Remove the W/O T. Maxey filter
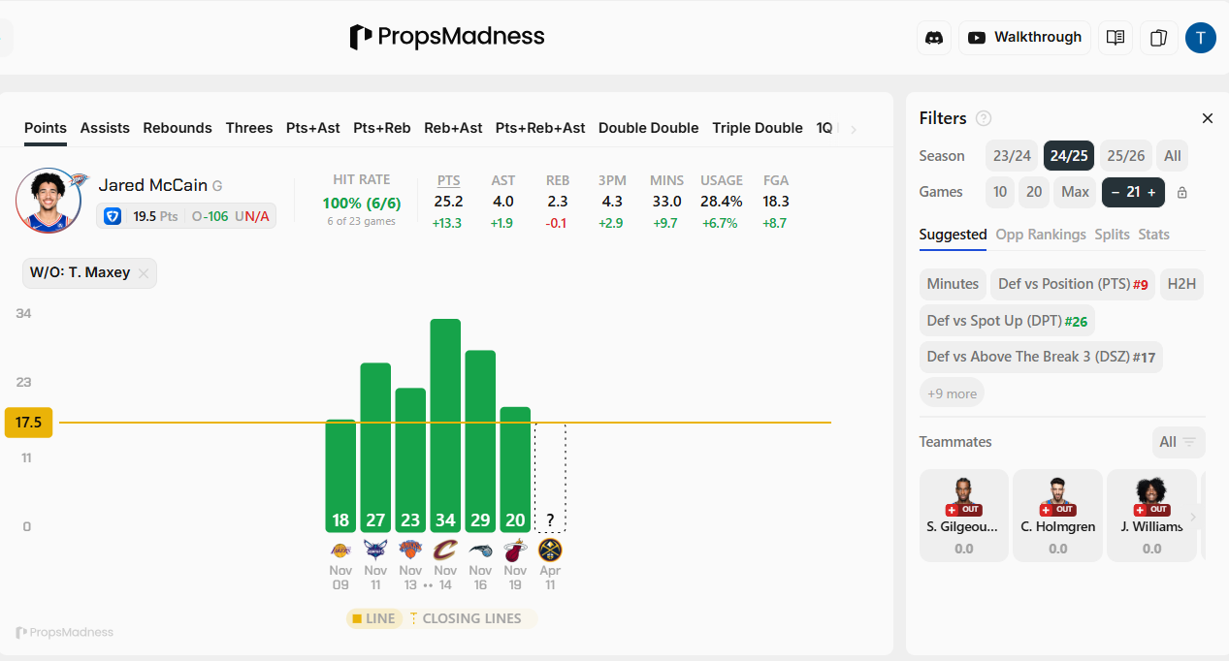Screen dimensions: 1229x661 click(144, 273)
